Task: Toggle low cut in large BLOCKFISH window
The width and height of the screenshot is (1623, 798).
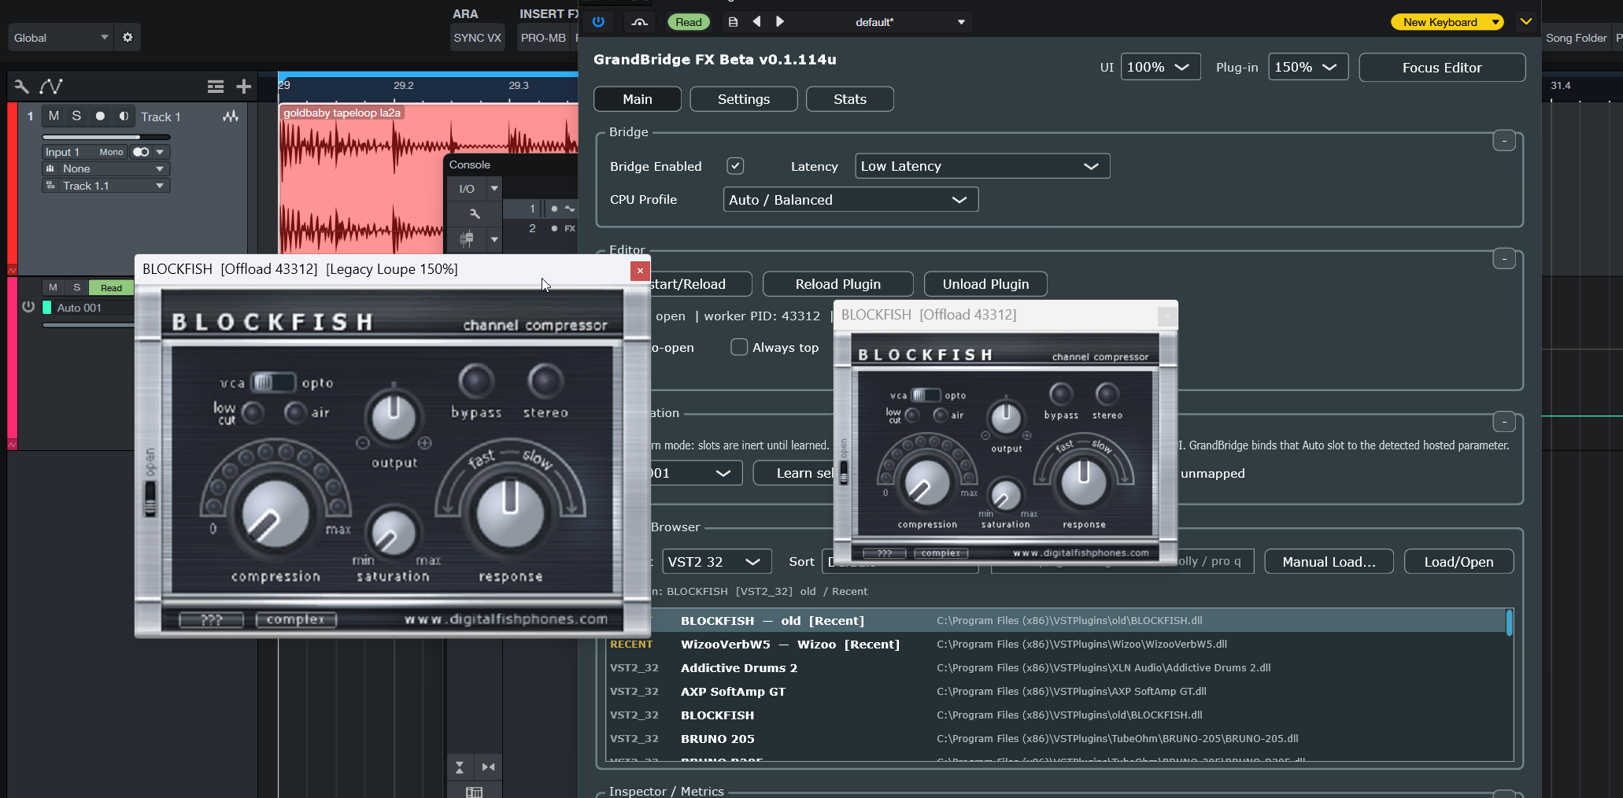Action: pos(253,412)
